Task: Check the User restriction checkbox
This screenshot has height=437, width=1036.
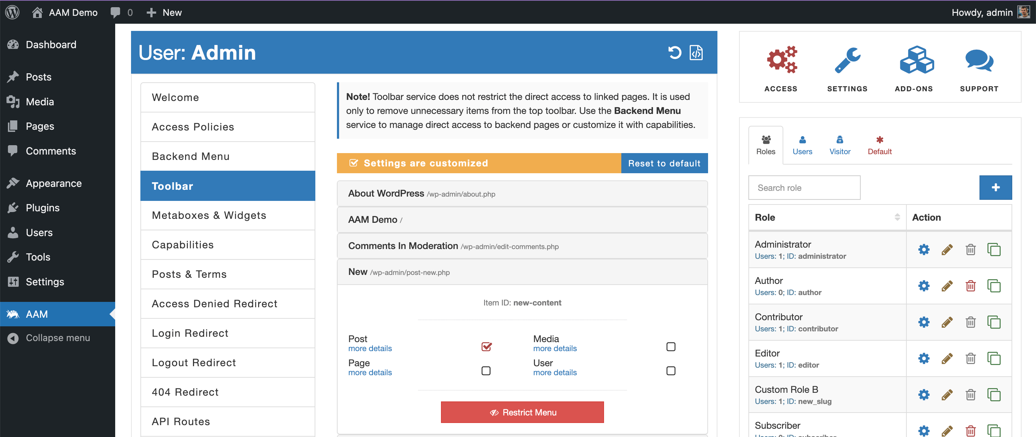Action: pos(671,371)
